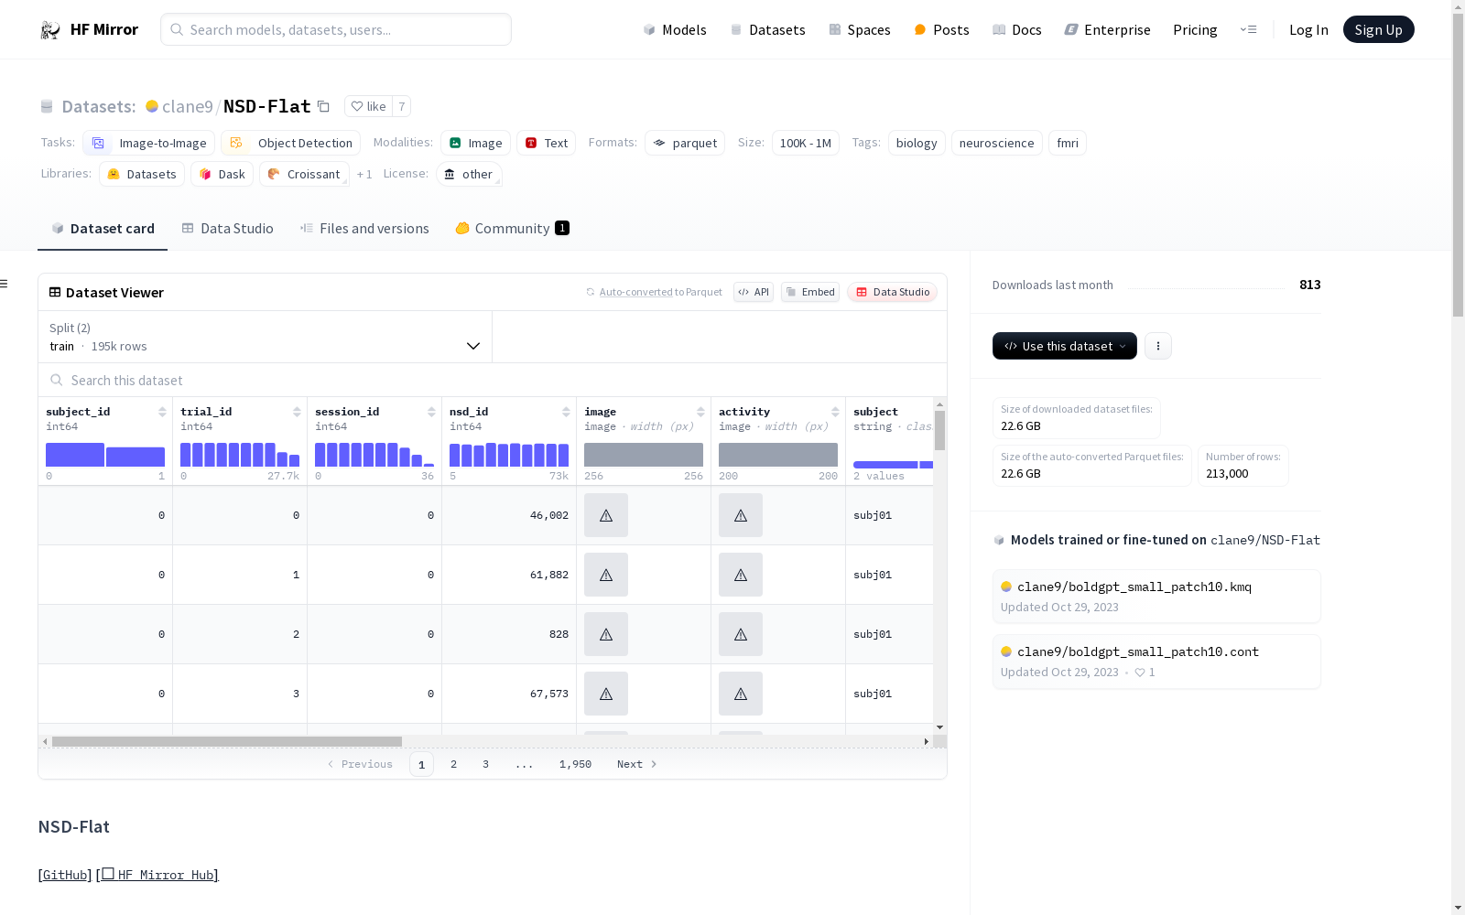1465x915 pixels.
Task: Open Models in the top navigation
Action: tap(675, 30)
